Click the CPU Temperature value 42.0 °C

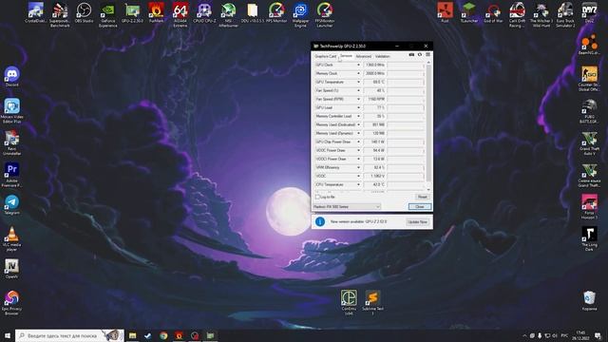[x=374, y=184]
